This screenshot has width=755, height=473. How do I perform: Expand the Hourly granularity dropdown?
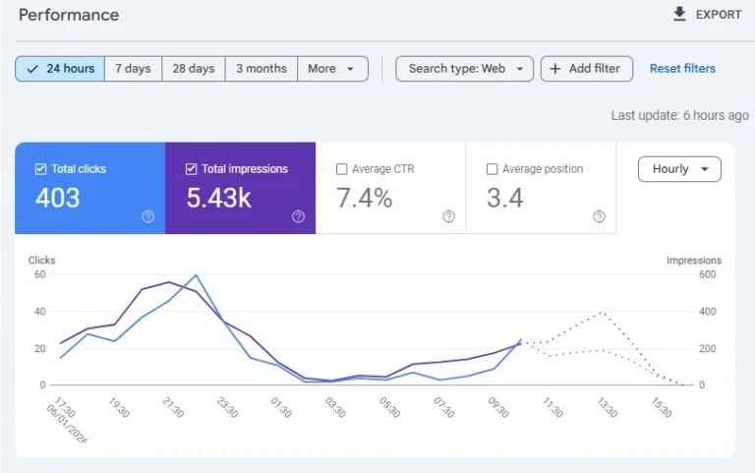679,169
